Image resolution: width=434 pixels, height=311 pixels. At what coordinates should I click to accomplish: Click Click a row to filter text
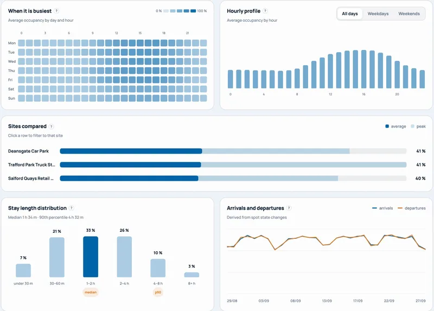[35, 136]
